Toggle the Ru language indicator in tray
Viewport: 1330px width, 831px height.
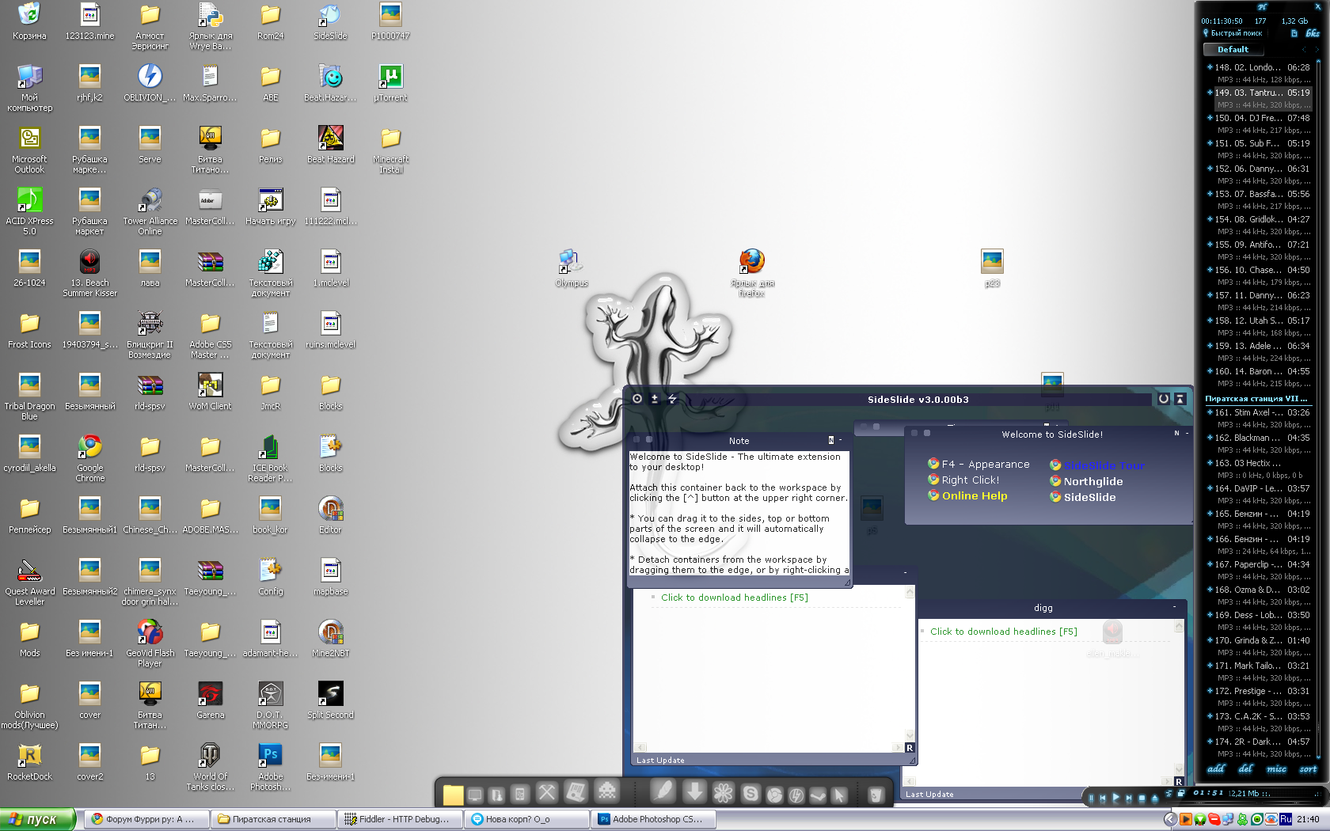pos(1285,819)
